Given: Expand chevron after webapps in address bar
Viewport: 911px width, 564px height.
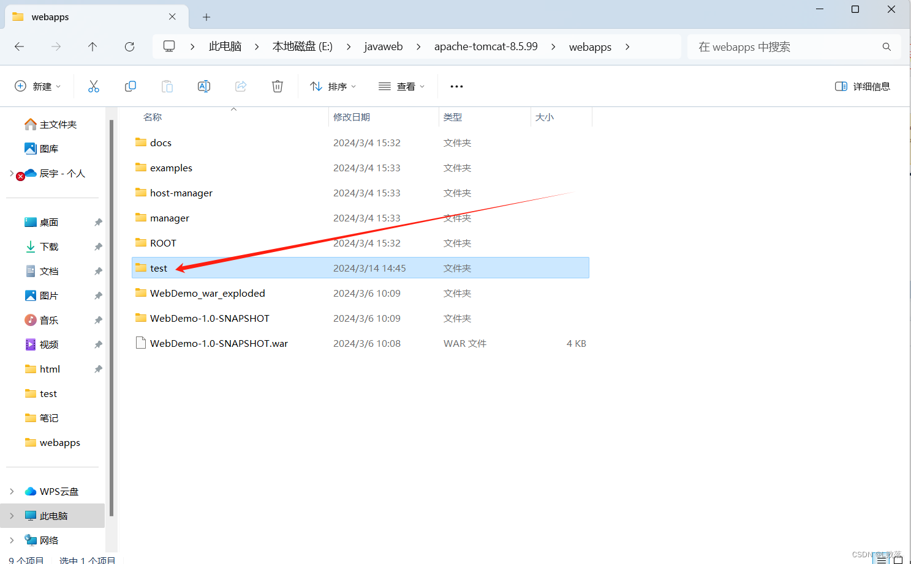Looking at the screenshot, I should pyautogui.click(x=627, y=46).
